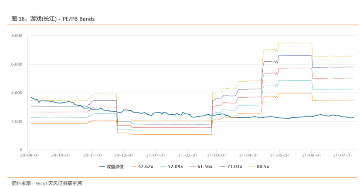
Task: Click the 2,000 y-axis tick label
Action: tap(17, 121)
